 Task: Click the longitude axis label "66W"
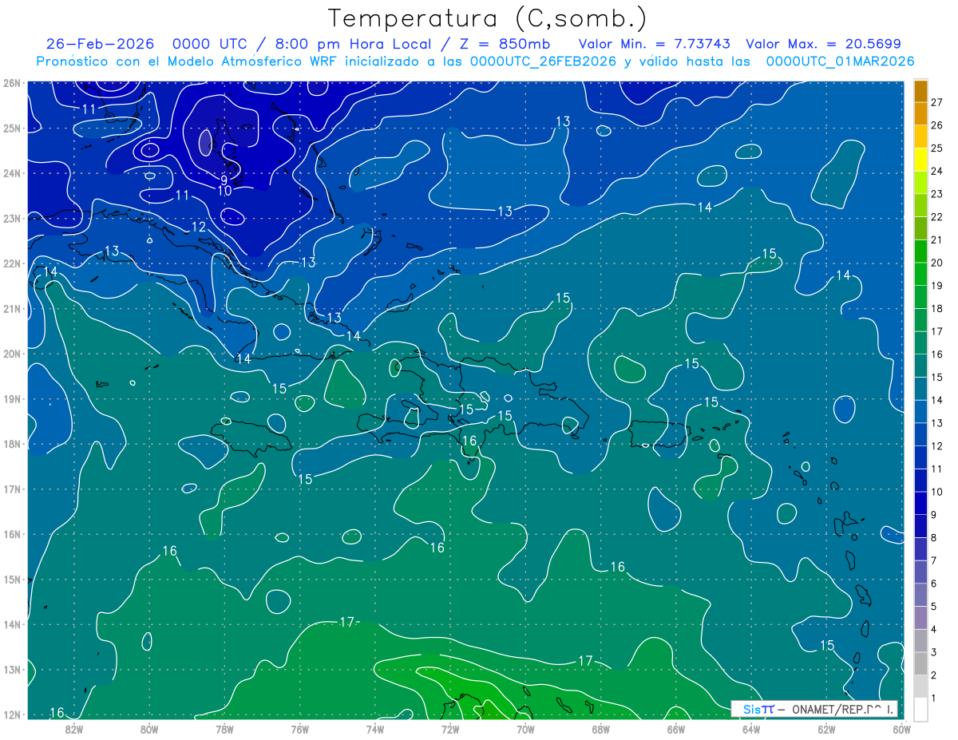click(676, 729)
